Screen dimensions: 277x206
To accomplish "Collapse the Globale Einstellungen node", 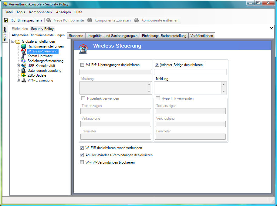I will [x=13, y=42].
